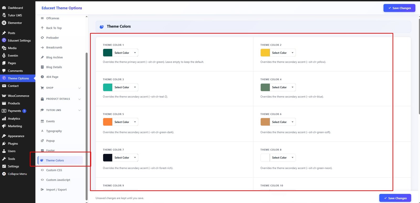The image size is (420, 203).
Task: Click the Eventin sidebar icon
Action: point(4,56)
